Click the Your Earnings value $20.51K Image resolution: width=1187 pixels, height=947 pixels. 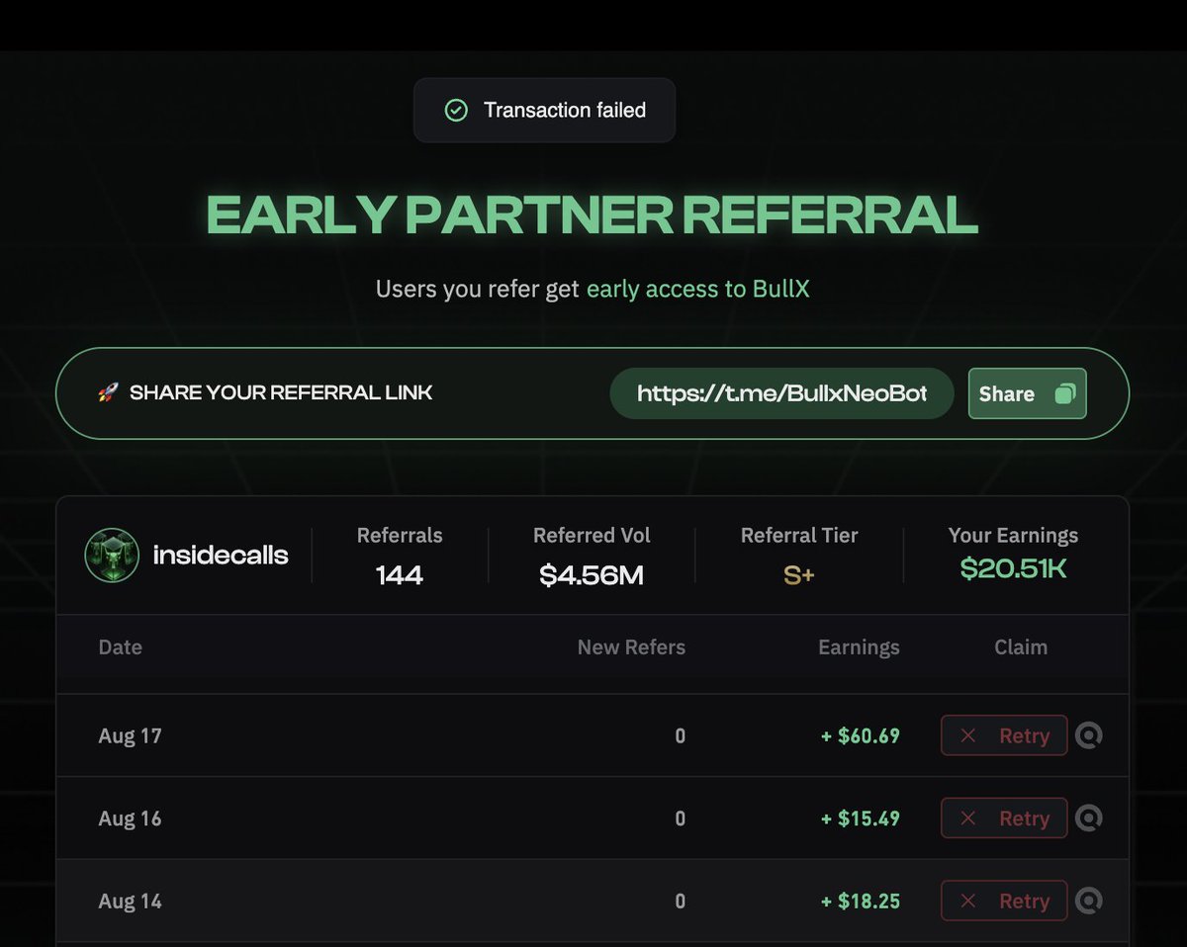pyautogui.click(x=1013, y=568)
